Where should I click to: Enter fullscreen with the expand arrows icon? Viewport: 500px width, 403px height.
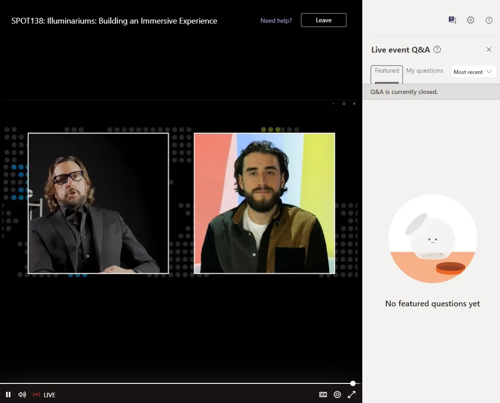click(x=352, y=395)
